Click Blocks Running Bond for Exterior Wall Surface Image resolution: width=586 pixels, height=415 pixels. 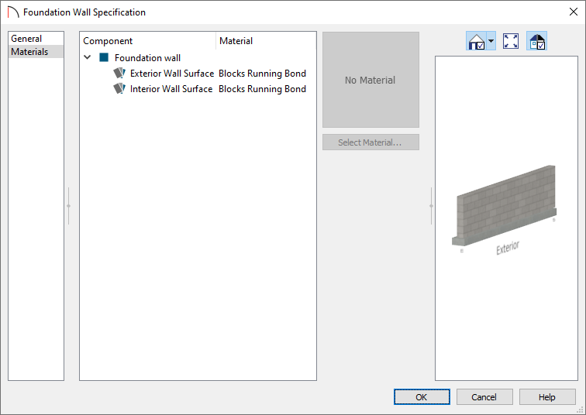(262, 73)
